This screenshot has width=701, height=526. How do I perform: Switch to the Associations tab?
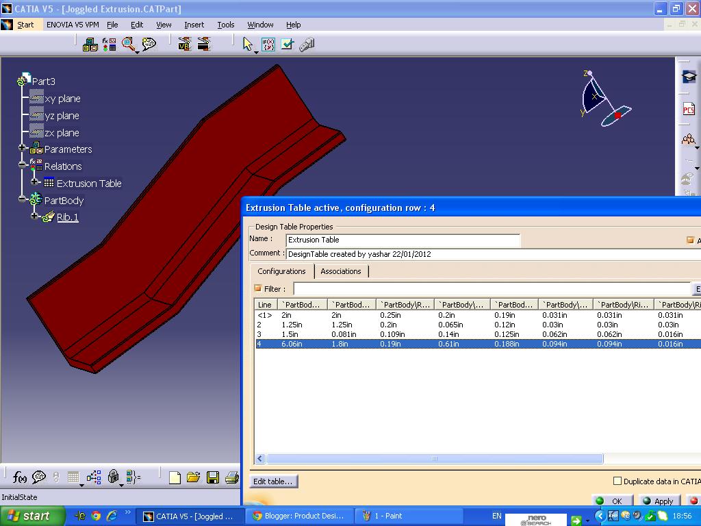pos(341,271)
